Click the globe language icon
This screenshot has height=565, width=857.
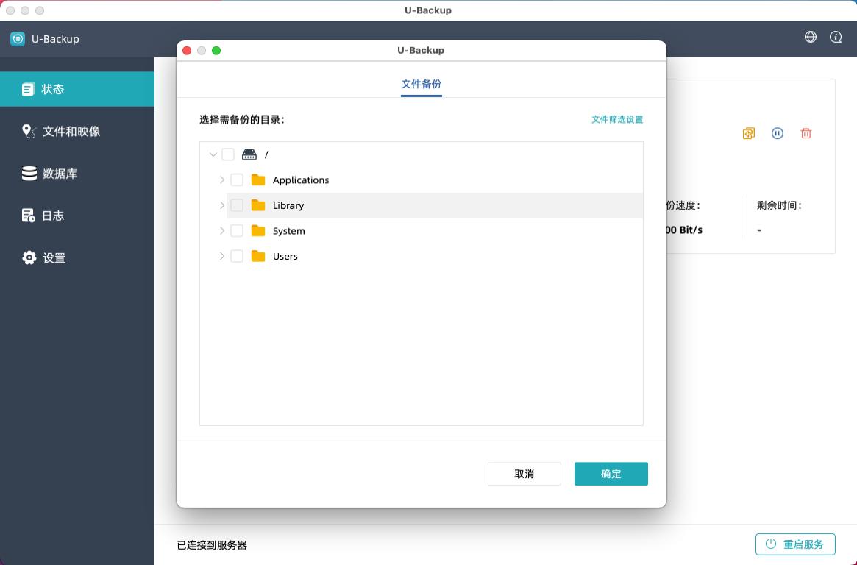tap(811, 37)
